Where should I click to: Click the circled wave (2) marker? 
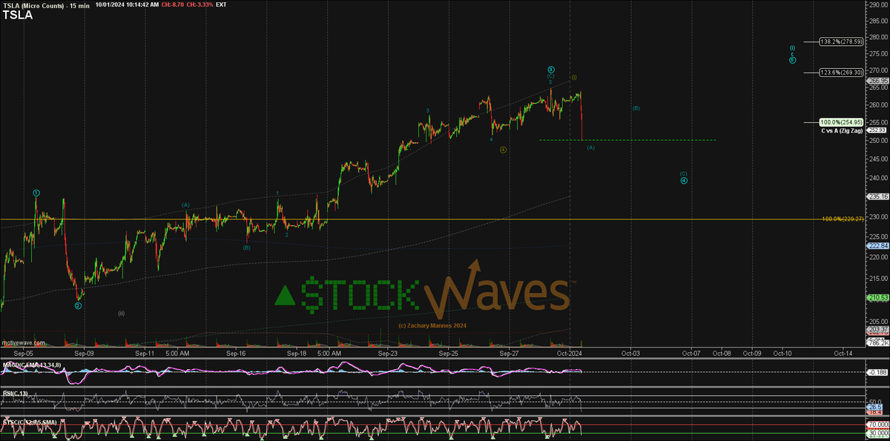click(77, 305)
